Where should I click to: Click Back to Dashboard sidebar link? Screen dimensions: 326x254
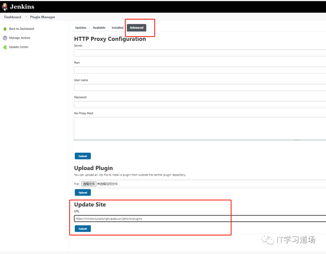[x=22, y=29]
